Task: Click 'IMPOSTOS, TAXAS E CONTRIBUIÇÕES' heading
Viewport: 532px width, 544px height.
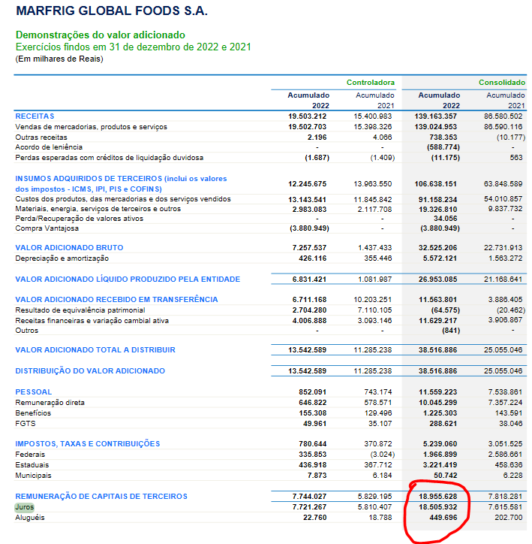Action: point(88,444)
